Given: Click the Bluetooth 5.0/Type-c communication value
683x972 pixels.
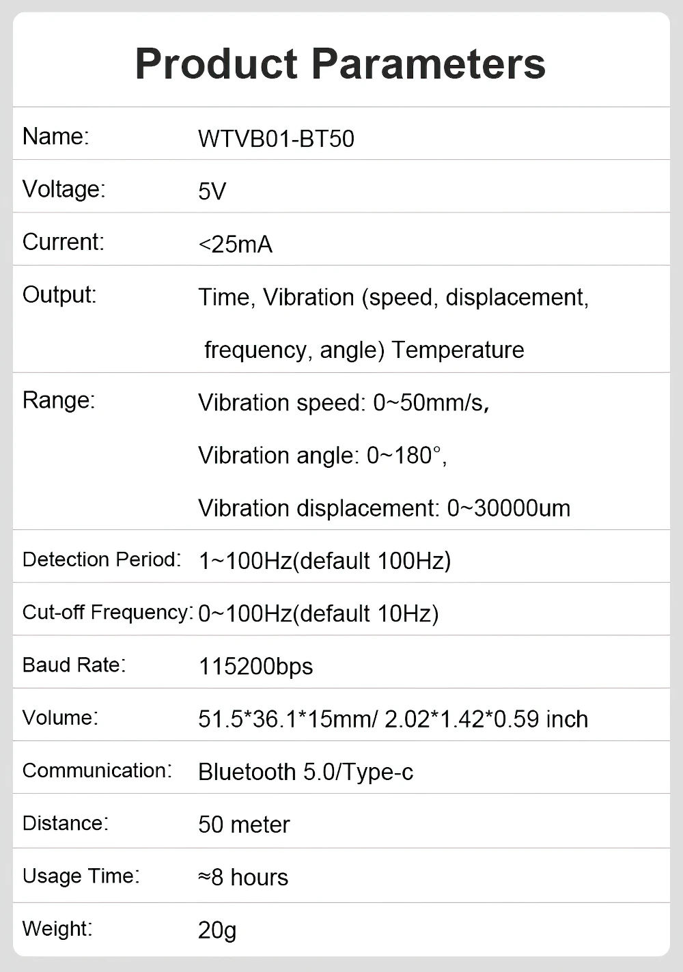Looking at the screenshot, I should [x=305, y=772].
